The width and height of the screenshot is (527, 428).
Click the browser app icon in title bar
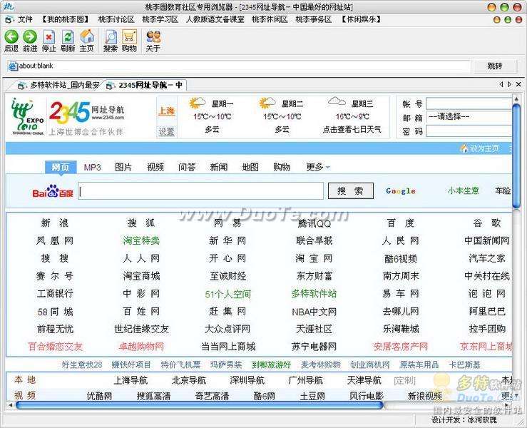[x=9, y=6]
